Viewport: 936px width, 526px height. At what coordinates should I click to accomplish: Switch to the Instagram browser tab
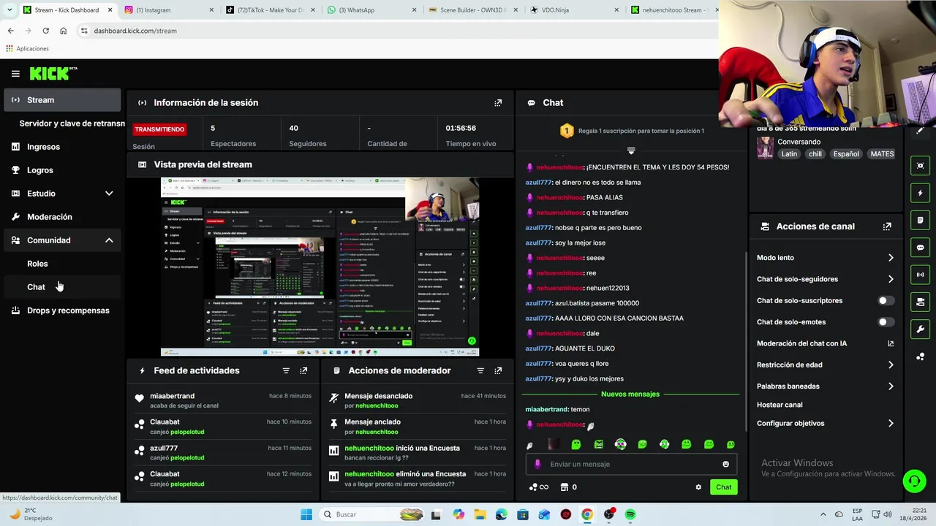click(x=169, y=10)
